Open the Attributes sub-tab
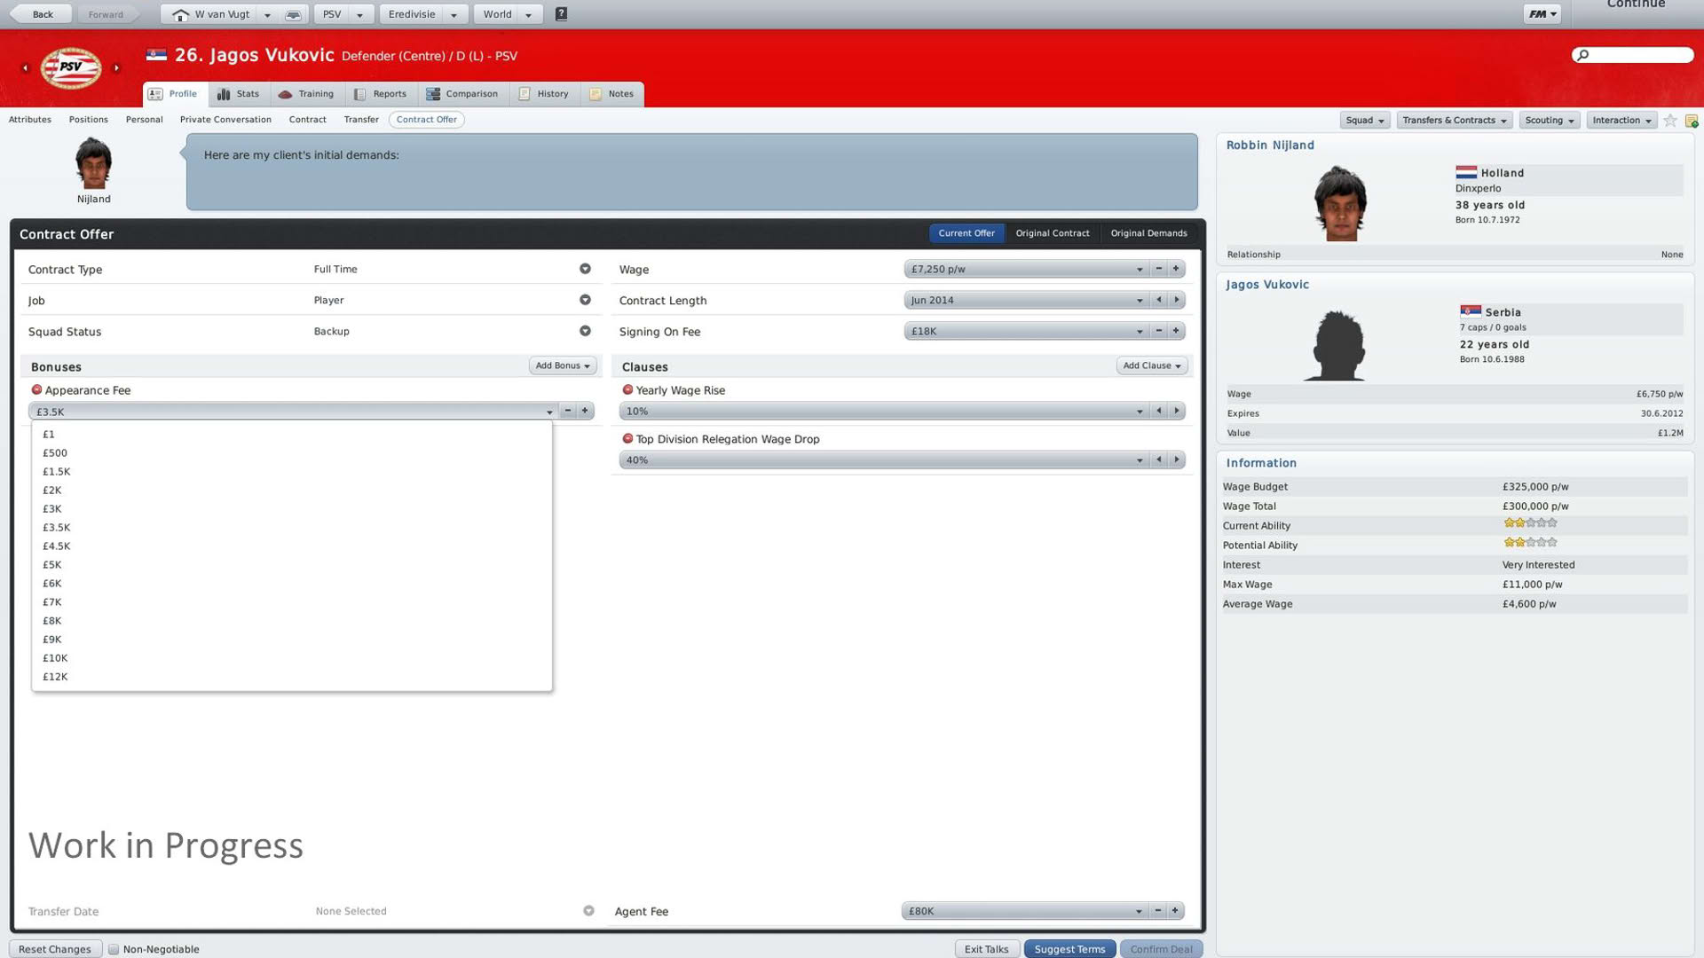The height and width of the screenshot is (958, 1704). pos(30,120)
